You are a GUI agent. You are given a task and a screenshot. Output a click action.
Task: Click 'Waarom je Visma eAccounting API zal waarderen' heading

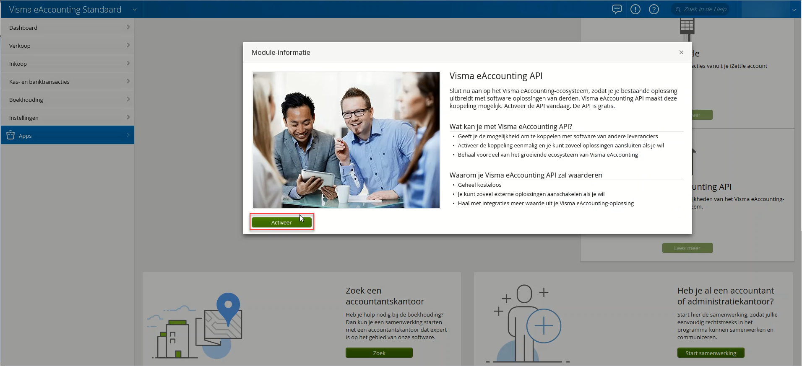pos(526,175)
